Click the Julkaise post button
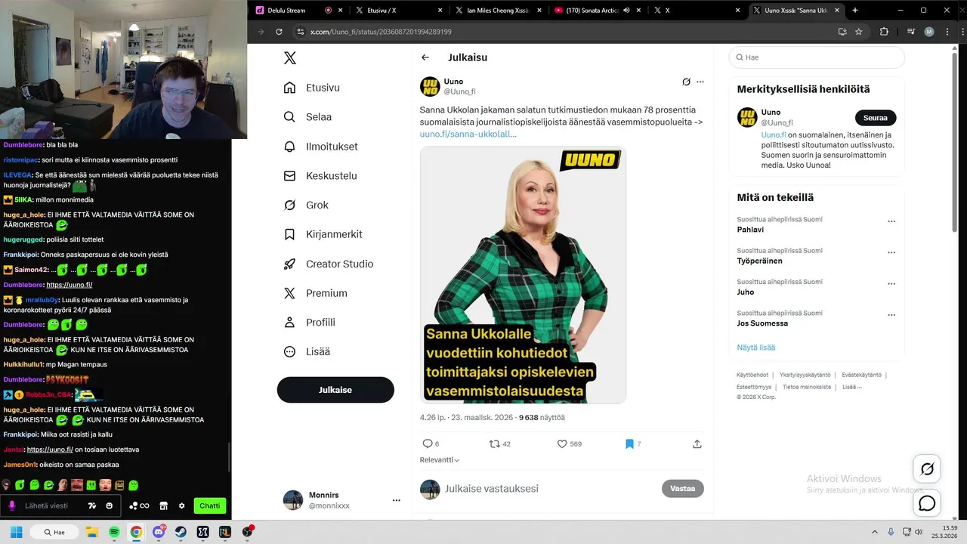This screenshot has width=967, height=544. (335, 390)
